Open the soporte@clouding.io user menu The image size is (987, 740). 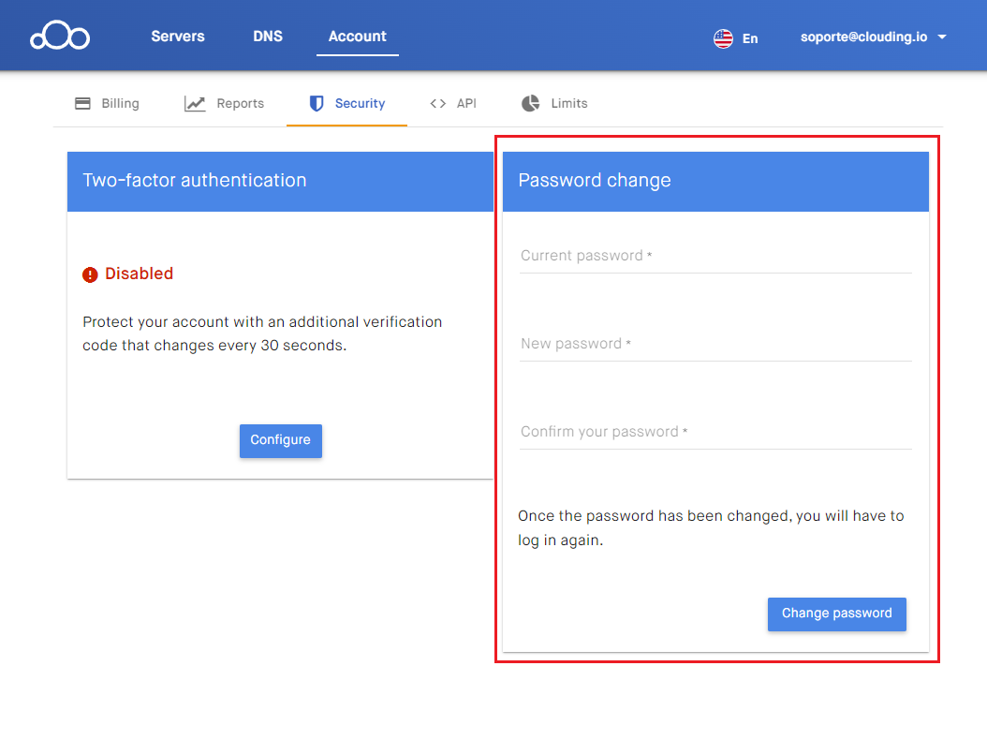coord(862,37)
